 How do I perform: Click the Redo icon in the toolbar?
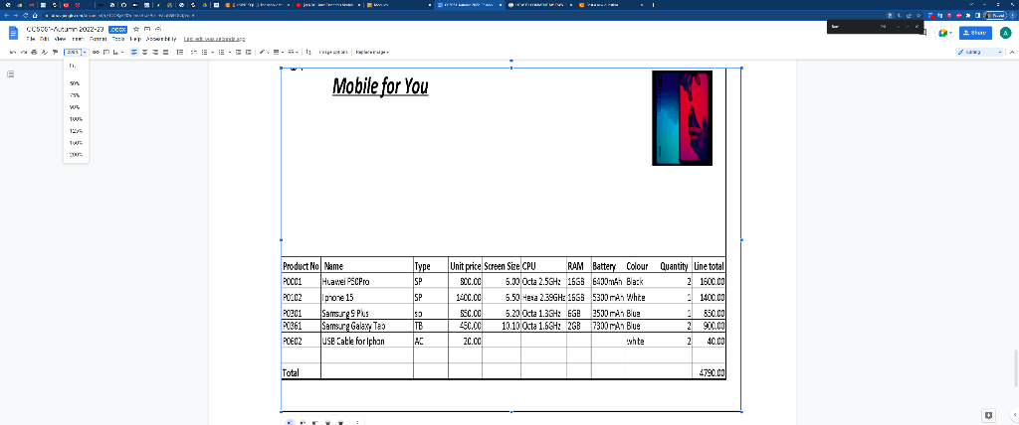pos(24,52)
